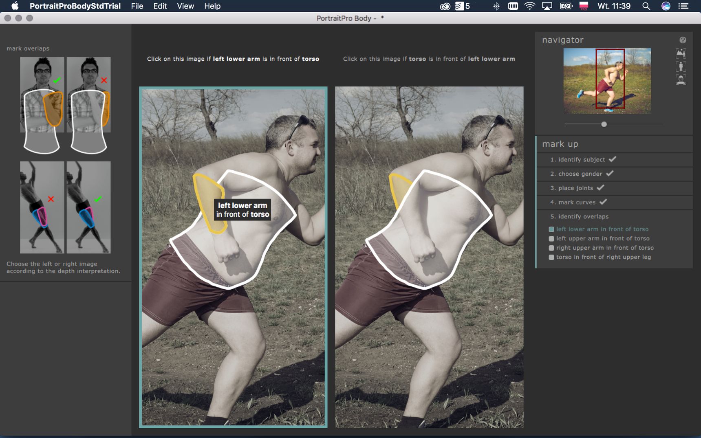701x438 pixels.
Task: Click navigator preview thumbnail
Action: 607,81
